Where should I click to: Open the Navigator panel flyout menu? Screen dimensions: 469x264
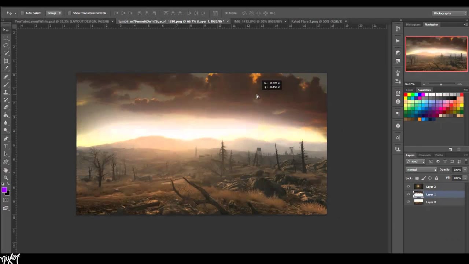(x=466, y=25)
